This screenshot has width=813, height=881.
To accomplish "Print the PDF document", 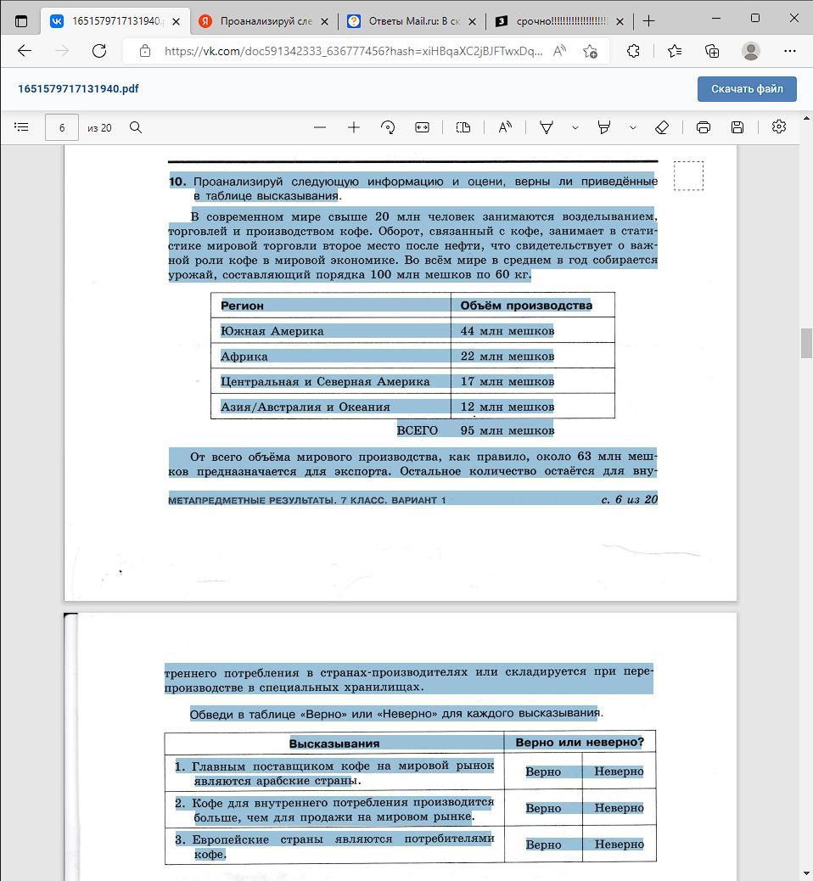I will 703,127.
